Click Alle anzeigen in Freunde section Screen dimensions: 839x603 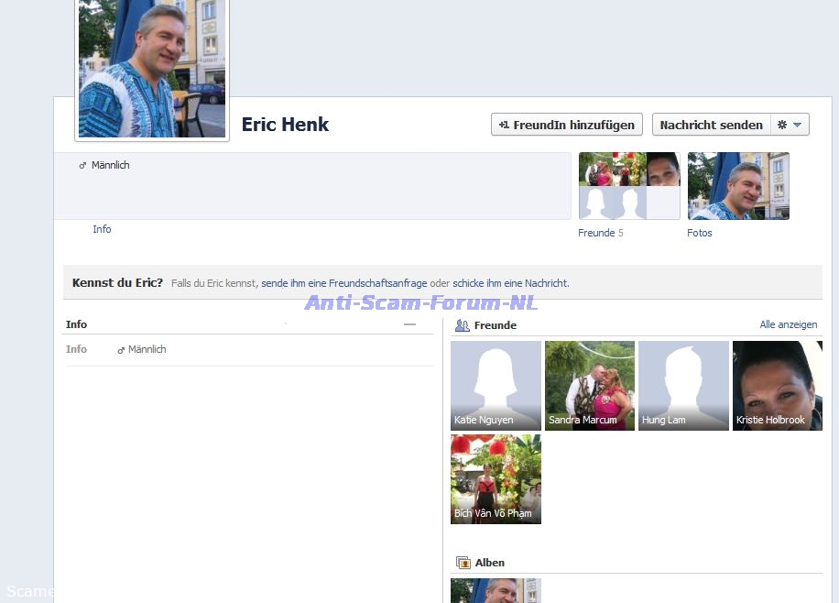click(x=788, y=324)
